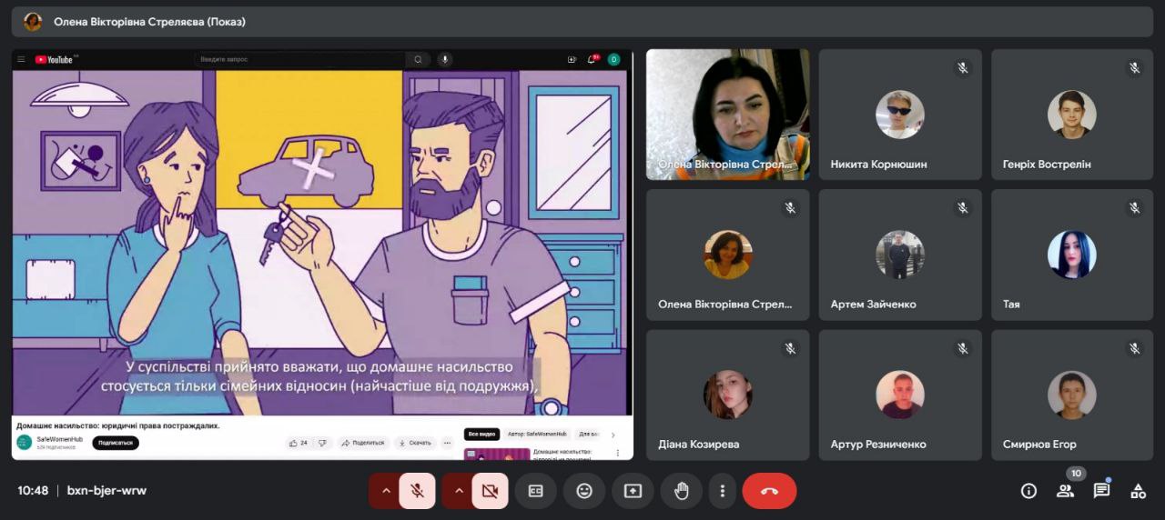This screenshot has width=1165, height=520.
Task: Select the Автор: SafeWomenHub chip
Action: [537, 435]
